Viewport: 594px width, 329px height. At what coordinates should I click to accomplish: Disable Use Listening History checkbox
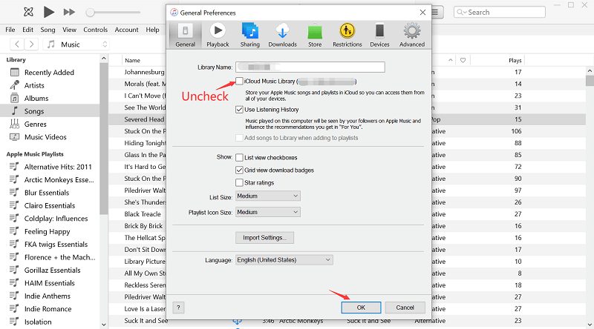point(239,110)
